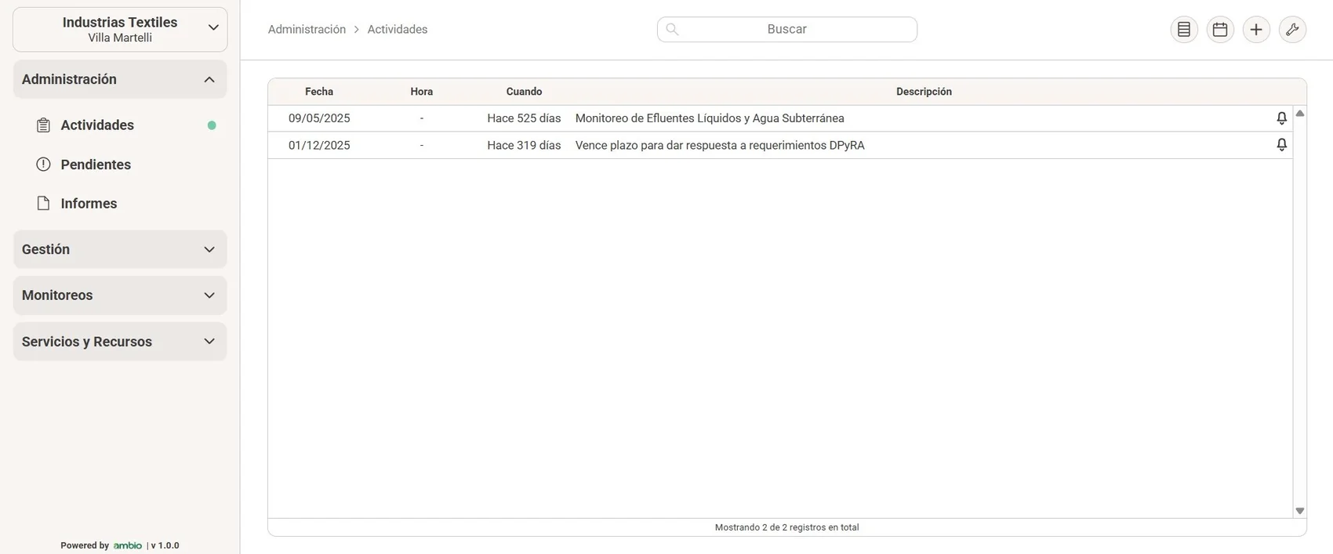Click the v 1.0.0 version label
Viewport: 1333px width, 554px height.
165,545
